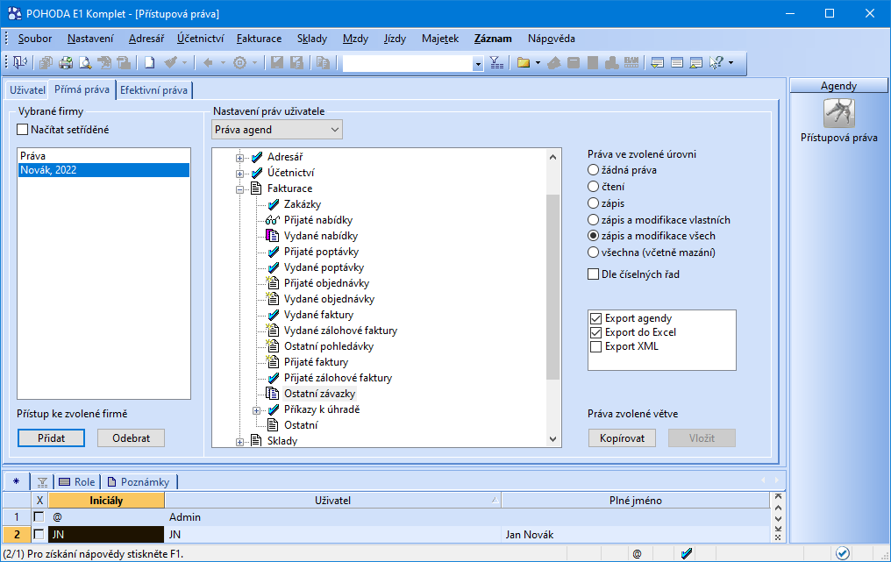Viewport: 891px width, 562px height.
Task: Click the funnel icon tab below the form
Action: pyautogui.click(x=42, y=482)
